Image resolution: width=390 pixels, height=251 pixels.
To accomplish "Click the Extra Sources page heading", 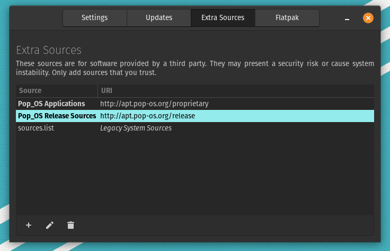I will (49, 50).
